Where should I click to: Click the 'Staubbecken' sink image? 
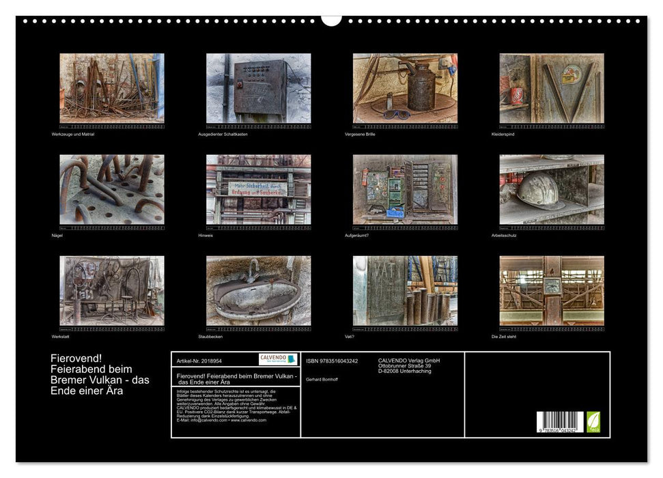pos(258,290)
